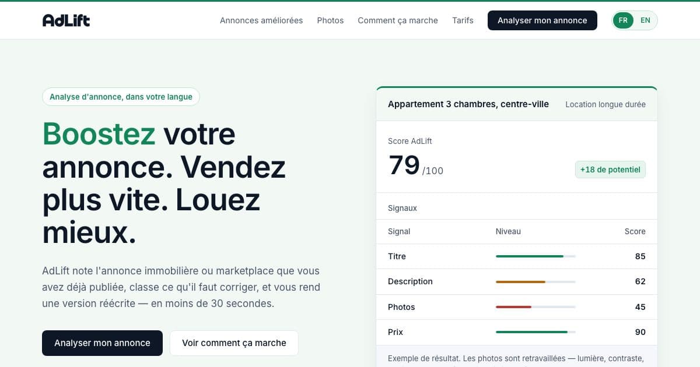700x367 pixels.
Task: Click score value 62
Action: coord(640,281)
